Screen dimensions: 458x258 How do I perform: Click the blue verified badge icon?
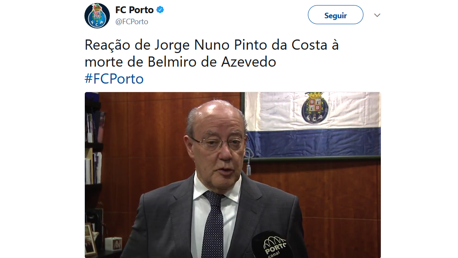[x=160, y=10]
